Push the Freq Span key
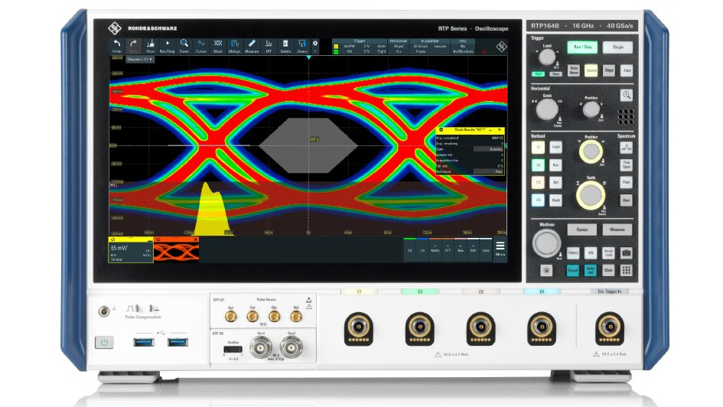This screenshot has width=723, height=407. click(x=626, y=165)
